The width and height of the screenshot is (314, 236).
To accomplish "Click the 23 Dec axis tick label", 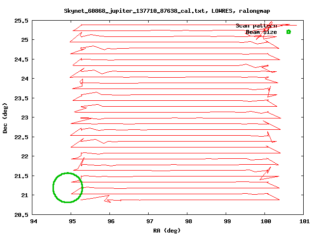I will point(25,118).
